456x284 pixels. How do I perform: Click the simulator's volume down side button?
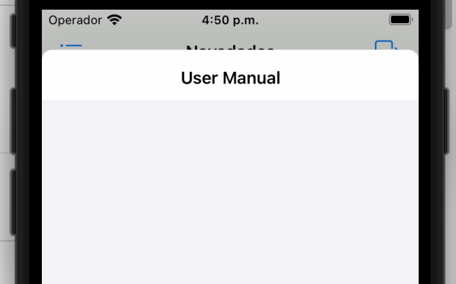coord(13,202)
